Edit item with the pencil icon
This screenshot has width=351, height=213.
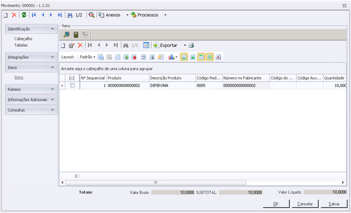click(x=71, y=46)
